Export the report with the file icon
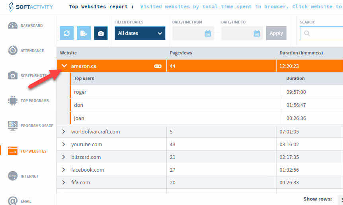343x205 pixels. (x=84, y=33)
